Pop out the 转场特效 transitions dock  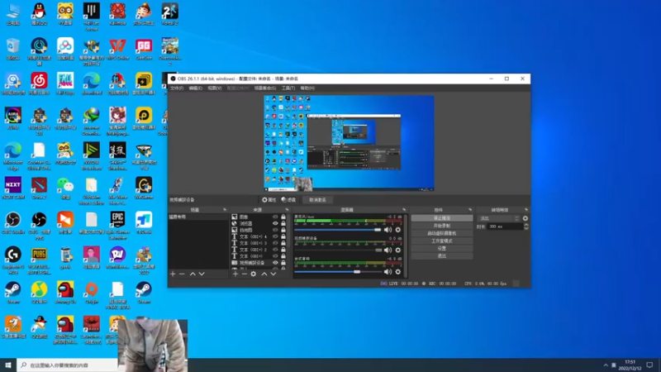click(x=525, y=210)
